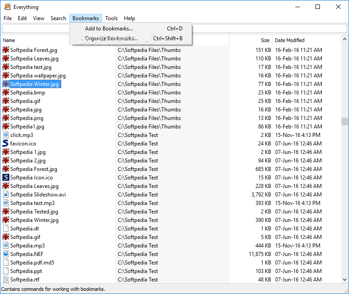
Task: Click the Softpedia.png file icon
Action: point(6,118)
